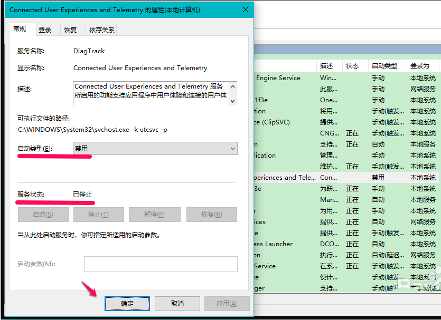441x320 pixels.
Task: Click the 启动参数 input field
Action: click(161, 264)
